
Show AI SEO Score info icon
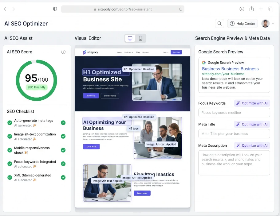point(63,52)
